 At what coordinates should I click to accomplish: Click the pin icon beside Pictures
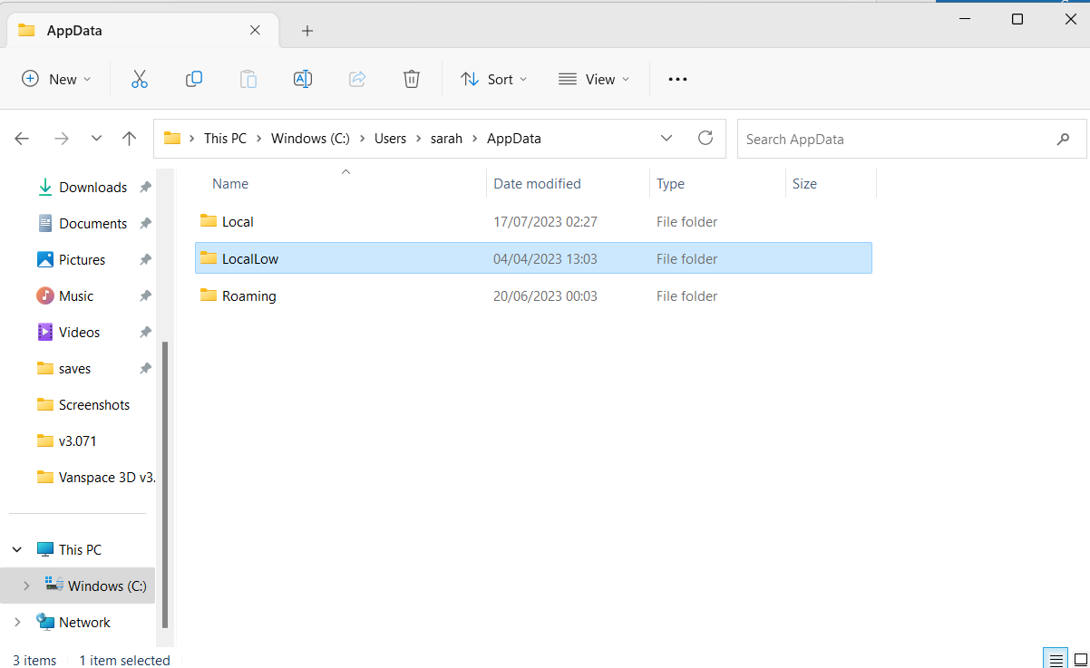145,260
